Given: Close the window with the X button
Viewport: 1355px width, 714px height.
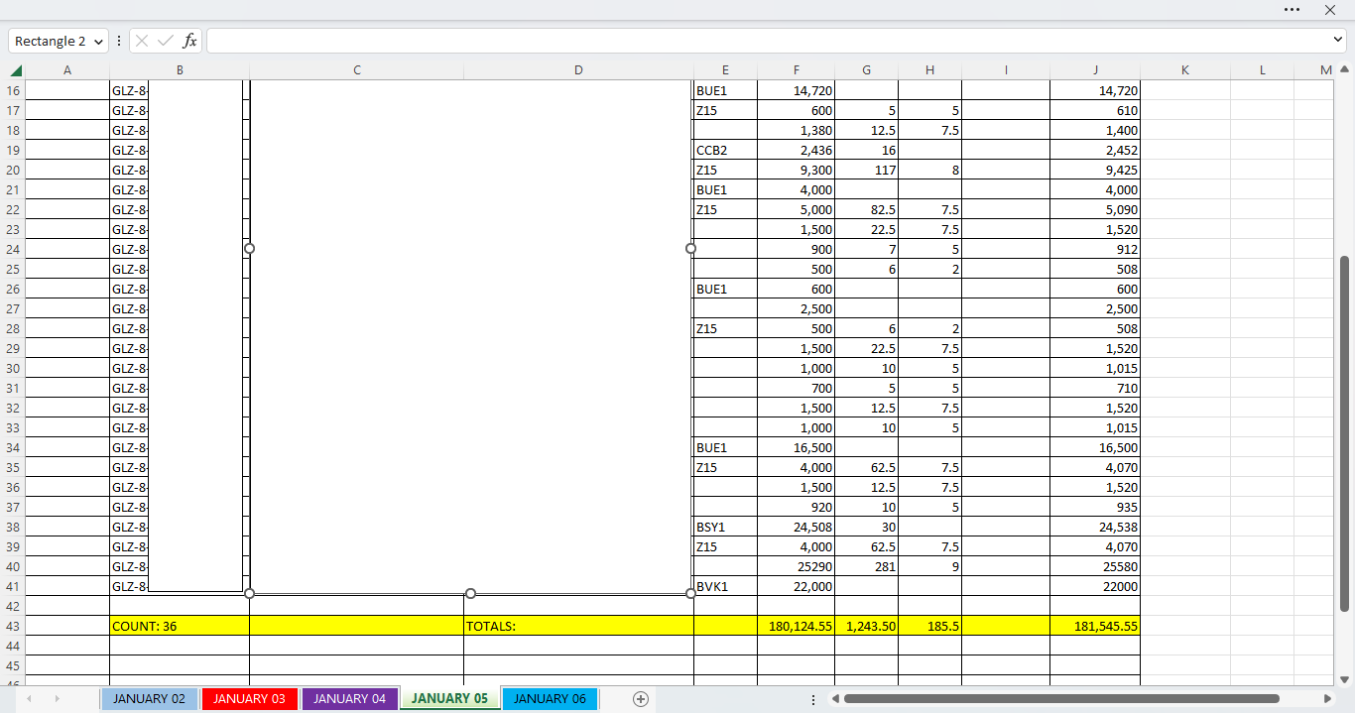Looking at the screenshot, I should pos(1330,10).
